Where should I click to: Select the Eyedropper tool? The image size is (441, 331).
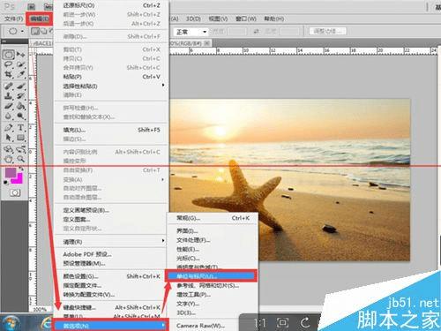pos(20,74)
